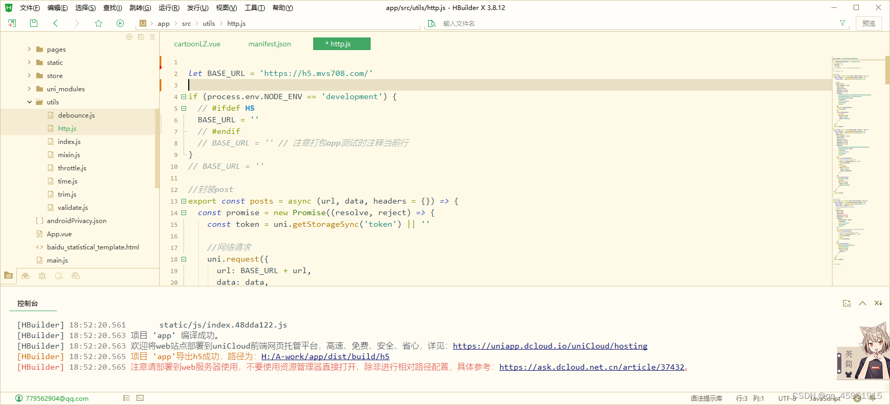Open the 运行(R) menu

tap(169, 8)
